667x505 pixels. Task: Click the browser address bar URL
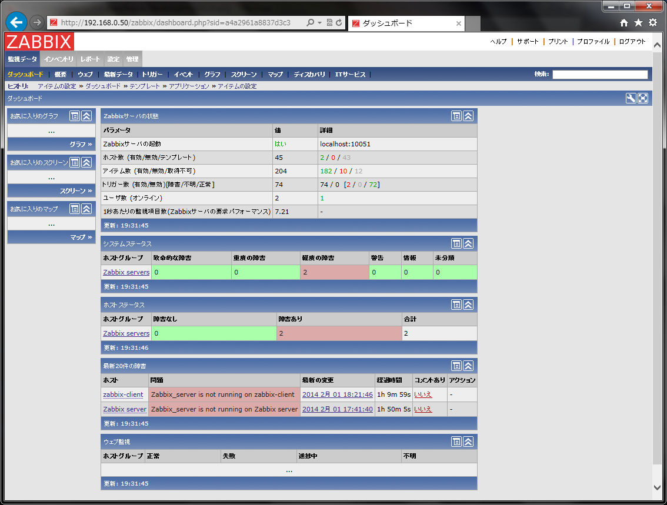coord(176,22)
